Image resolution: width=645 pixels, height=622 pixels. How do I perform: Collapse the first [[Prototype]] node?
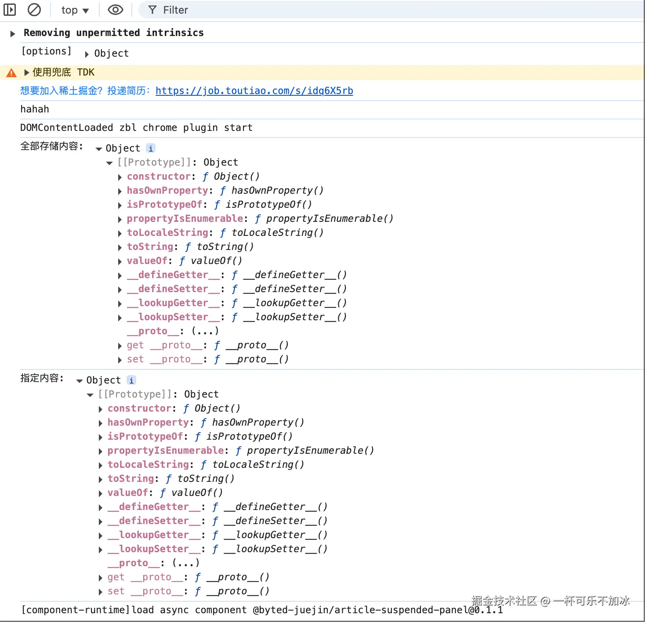[109, 163]
